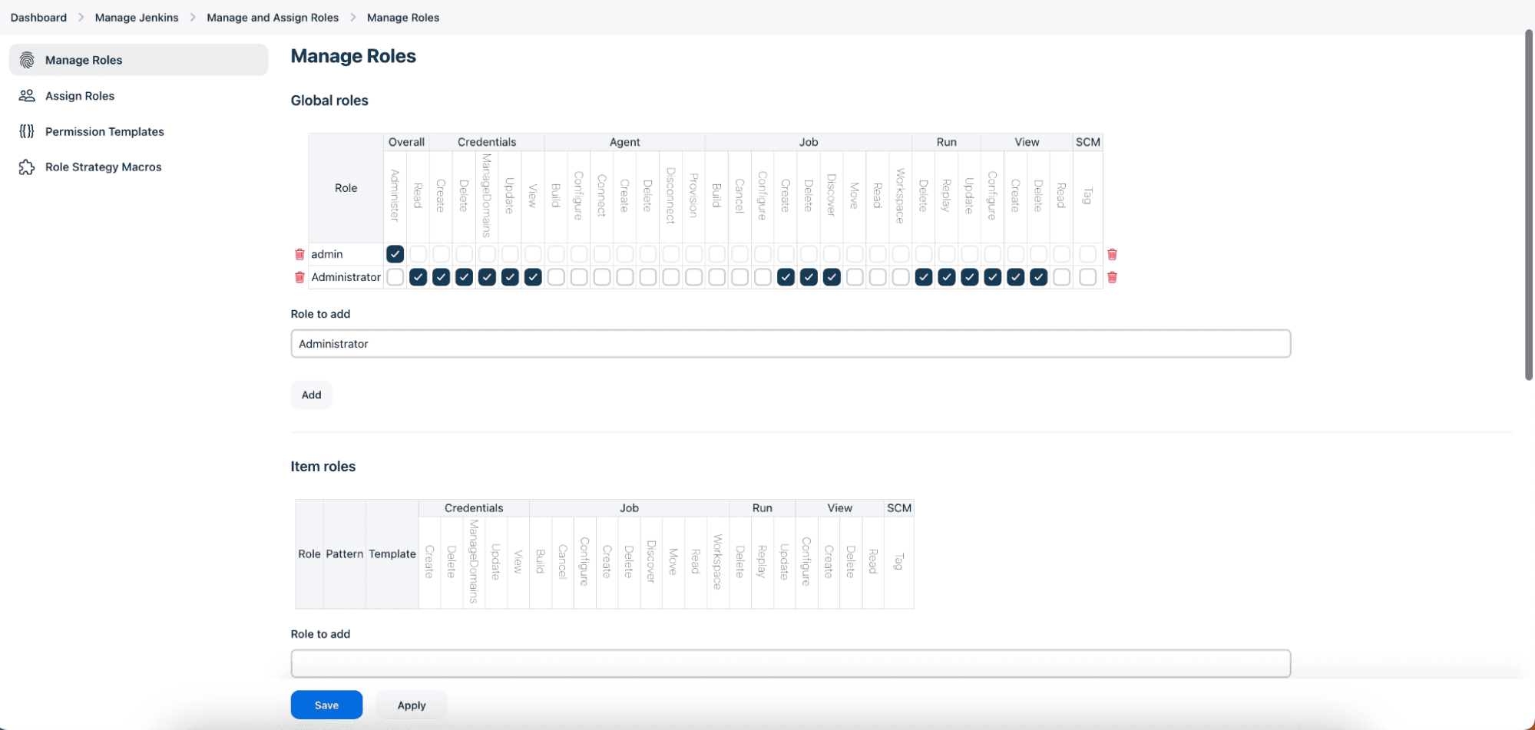Open Manage Roles via fingerprint icon
This screenshot has height=730, width=1535.
(27, 60)
